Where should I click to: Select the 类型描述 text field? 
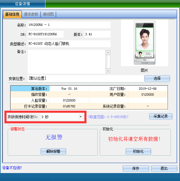[69, 44]
